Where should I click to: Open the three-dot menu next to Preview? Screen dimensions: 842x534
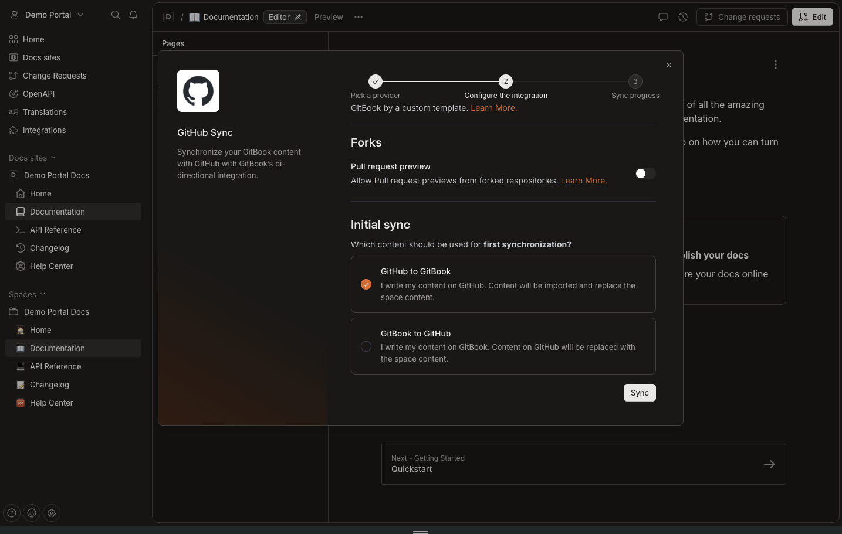click(359, 17)
